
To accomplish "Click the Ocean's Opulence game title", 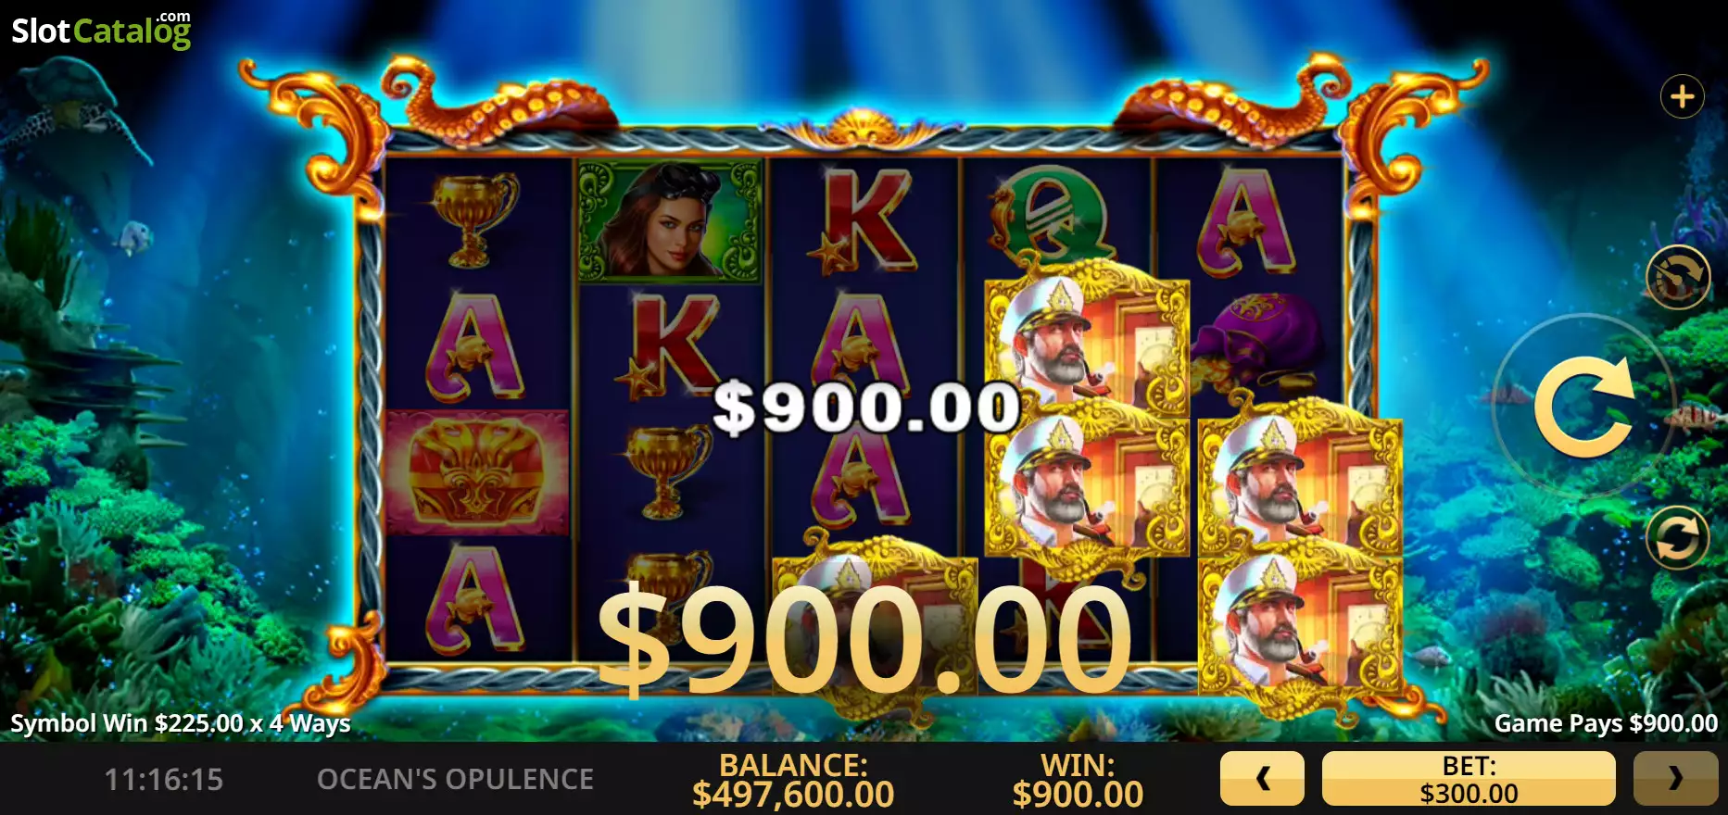I will (x=455, y=780).
